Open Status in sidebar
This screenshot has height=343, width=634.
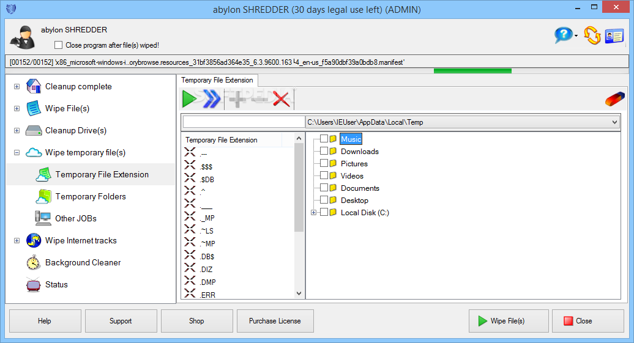point(56,284)
